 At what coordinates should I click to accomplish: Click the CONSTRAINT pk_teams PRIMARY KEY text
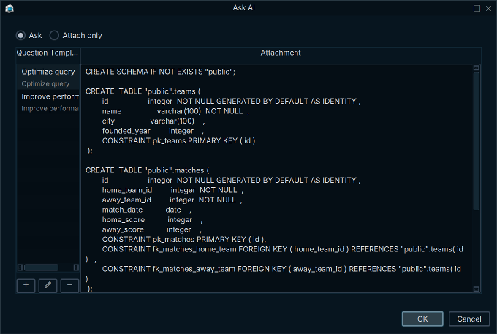click(178, 140)
